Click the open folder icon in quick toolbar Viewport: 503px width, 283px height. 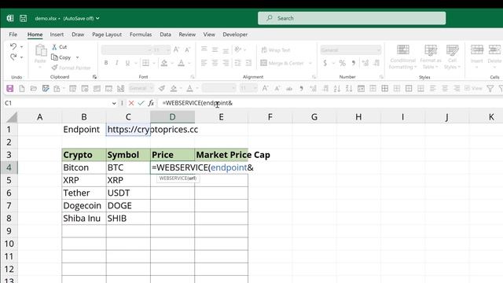click(33, 88)
